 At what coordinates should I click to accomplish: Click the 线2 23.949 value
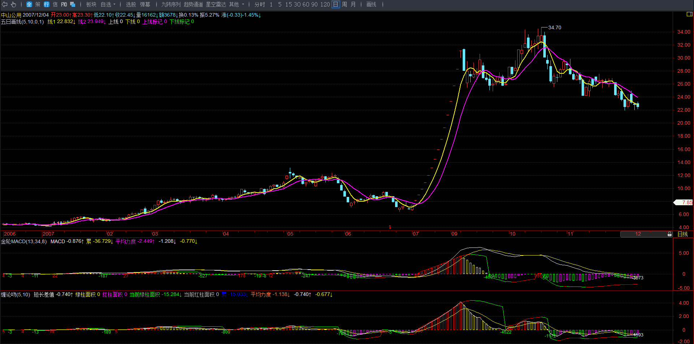[92, 22]
